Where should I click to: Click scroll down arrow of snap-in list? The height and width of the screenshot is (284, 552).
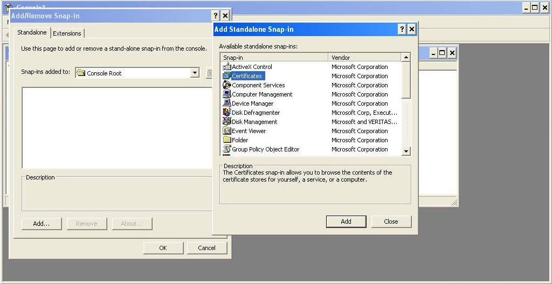(406, 151)
